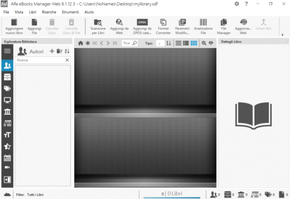Expand the toolbar overflow arrow
The height and width of the screenshot is (199, 290).
(282, 35)
